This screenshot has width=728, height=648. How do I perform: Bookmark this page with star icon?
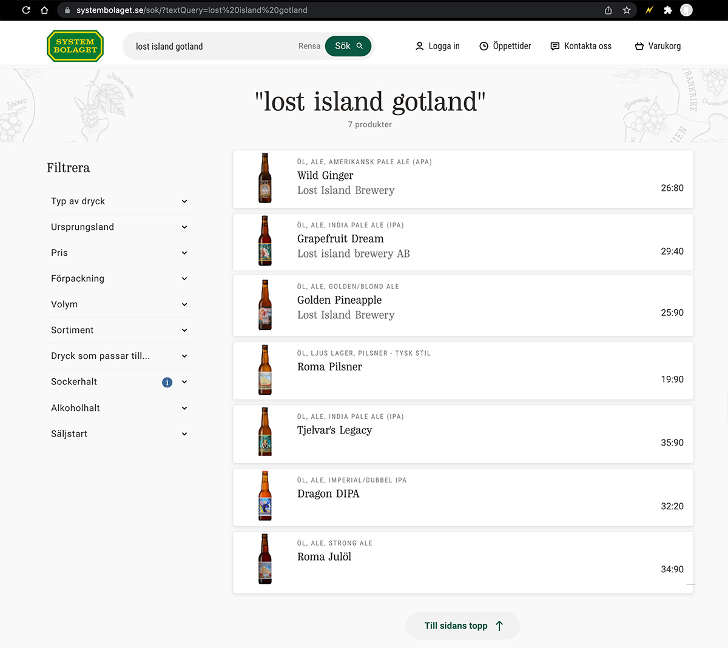627,10
